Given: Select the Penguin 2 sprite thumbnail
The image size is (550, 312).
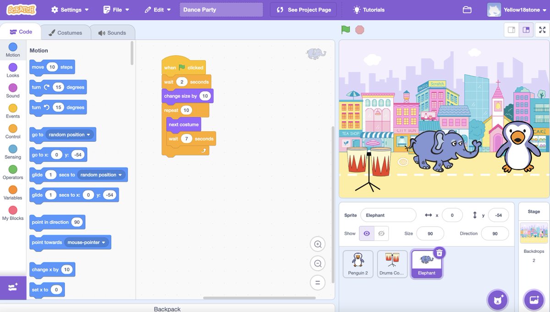Looking at the screenshot, I should tap(358, 264).
